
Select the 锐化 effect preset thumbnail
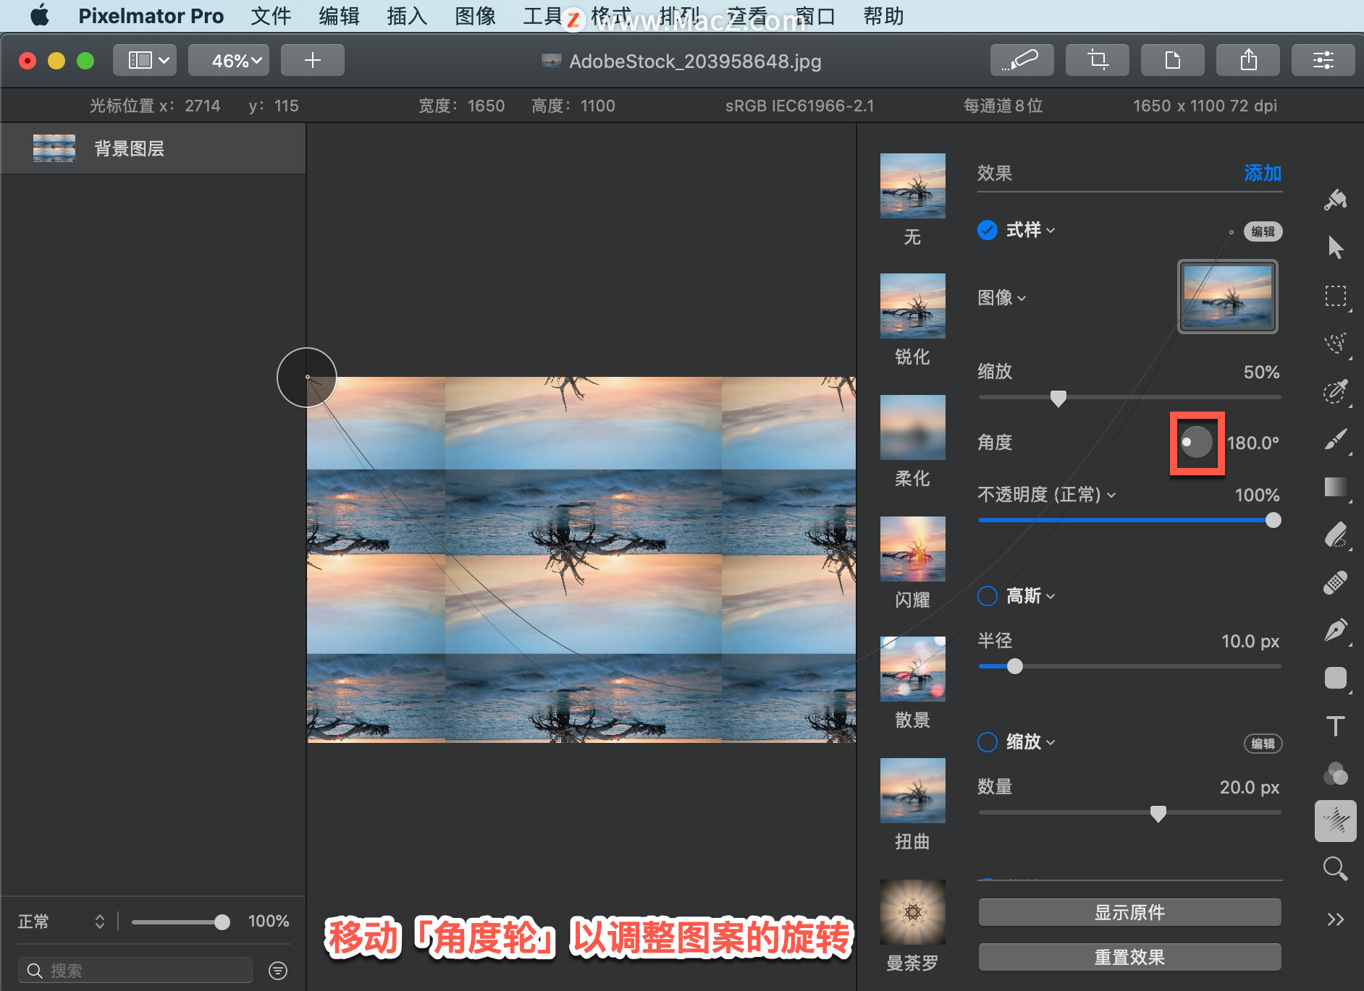[x=912, y=305]
